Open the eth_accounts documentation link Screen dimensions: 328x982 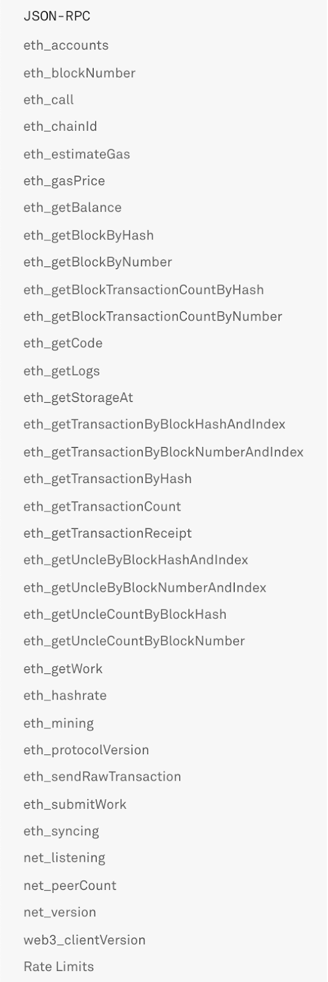(66, 45)
